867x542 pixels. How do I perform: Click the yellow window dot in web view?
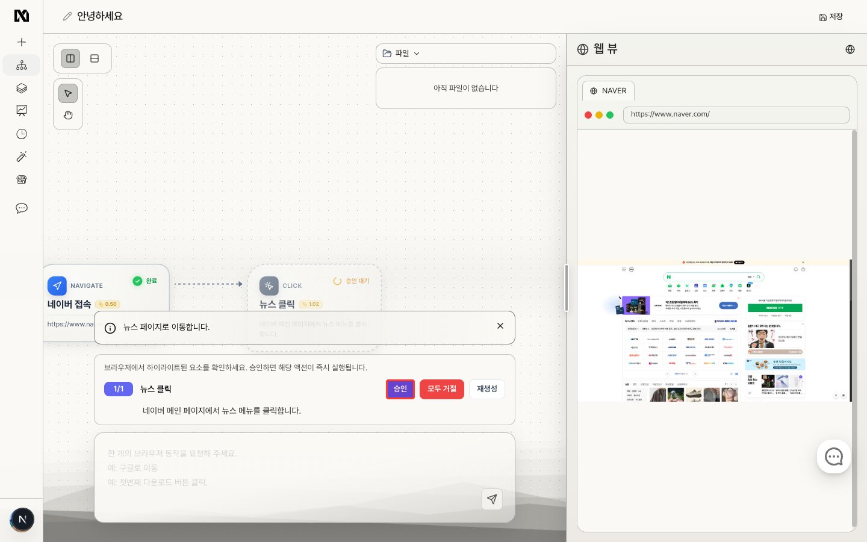(599, 115)
